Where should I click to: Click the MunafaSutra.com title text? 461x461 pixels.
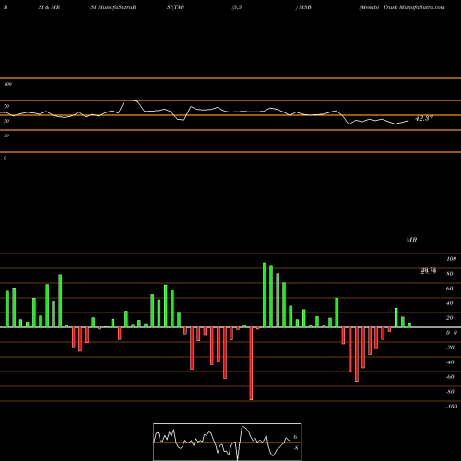click(422, 7)
